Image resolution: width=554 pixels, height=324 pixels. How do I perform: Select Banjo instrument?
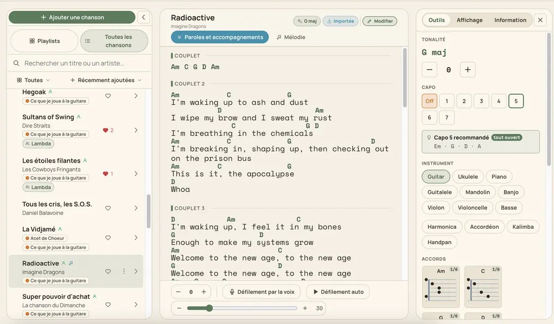point(511,192)
